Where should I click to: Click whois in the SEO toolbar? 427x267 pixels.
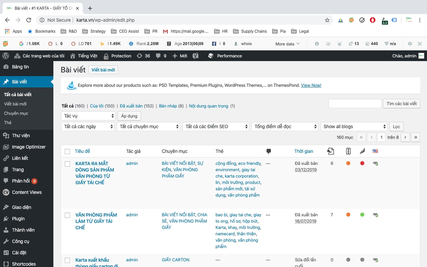pyautogui.click(x=243, y=44)
